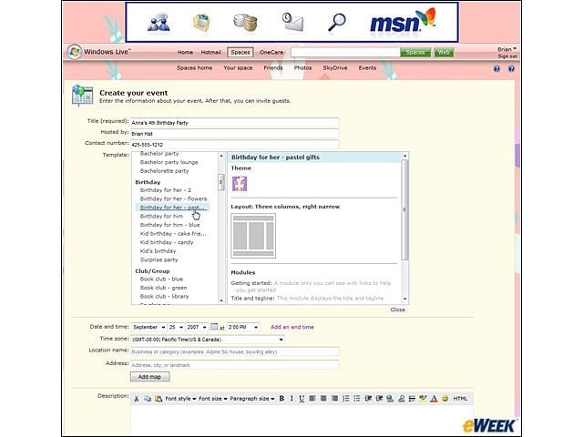Open the Font style dropdown
Viewport: 583px width, 437px height.
pyautogui.click(x=180, y=399)
